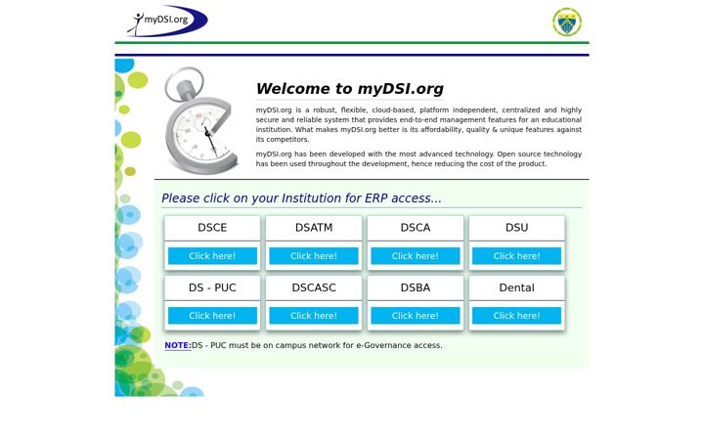Click the Dental institution label
704x440 pixels.
point(517,287)
